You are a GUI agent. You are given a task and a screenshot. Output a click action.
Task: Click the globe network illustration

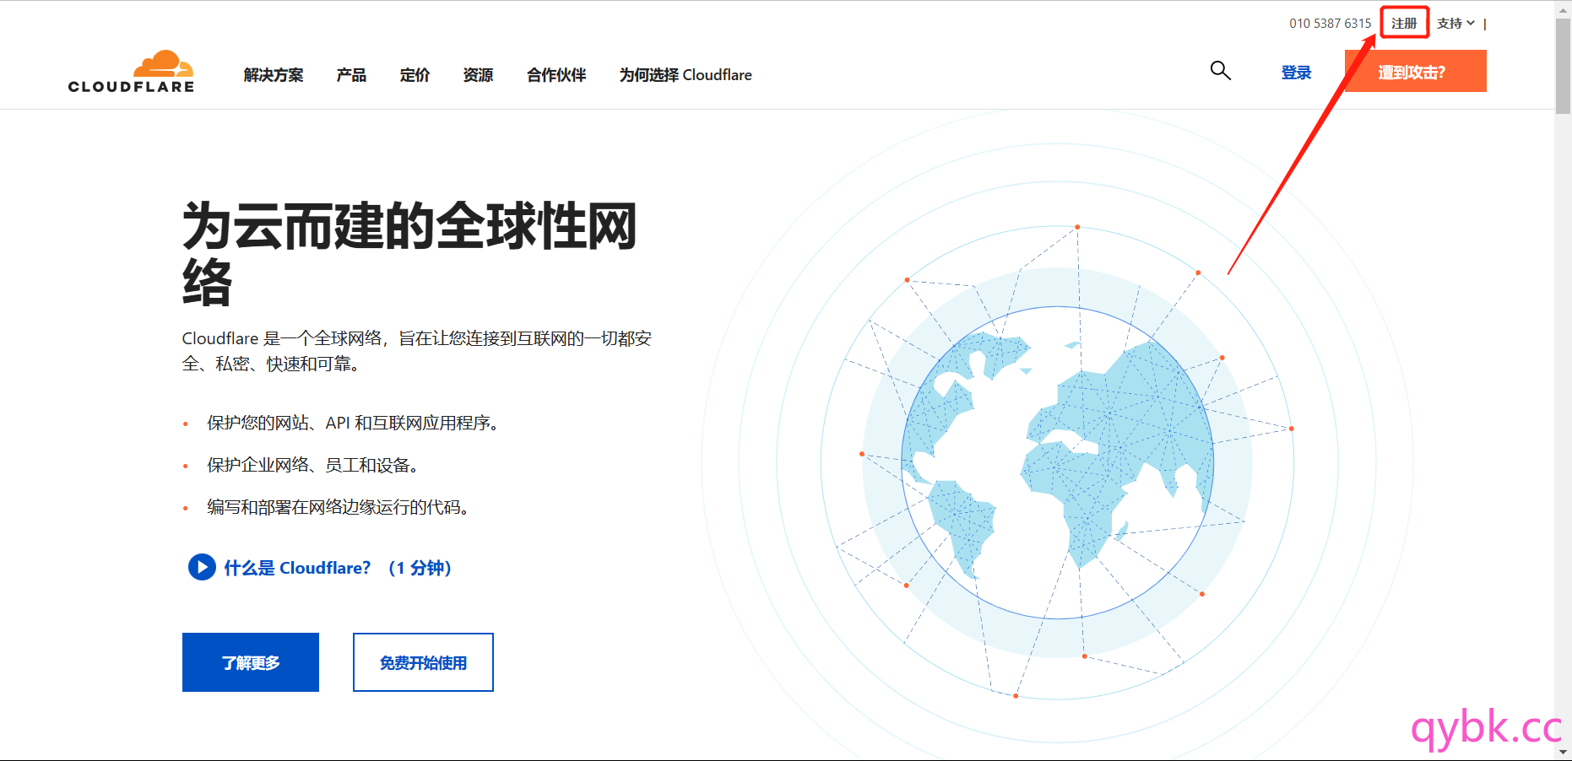tap(1058, 462)
